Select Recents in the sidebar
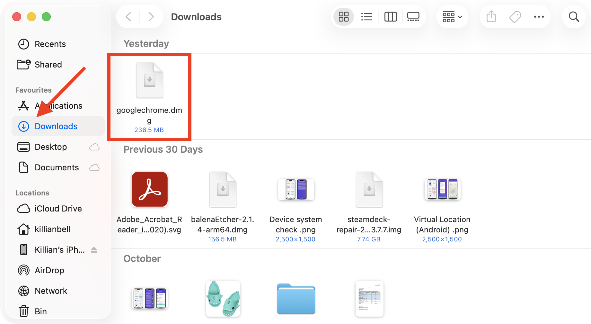 [50, 44]
